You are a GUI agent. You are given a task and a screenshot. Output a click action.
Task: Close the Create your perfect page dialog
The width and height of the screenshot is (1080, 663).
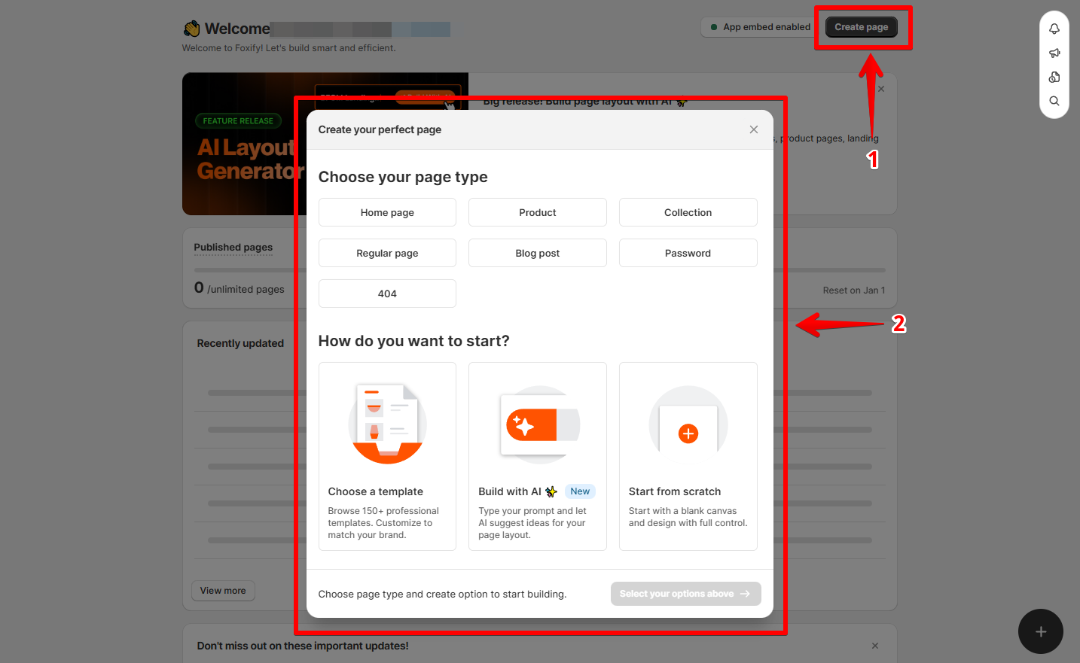pyautogui.click(x=754, y=129)
